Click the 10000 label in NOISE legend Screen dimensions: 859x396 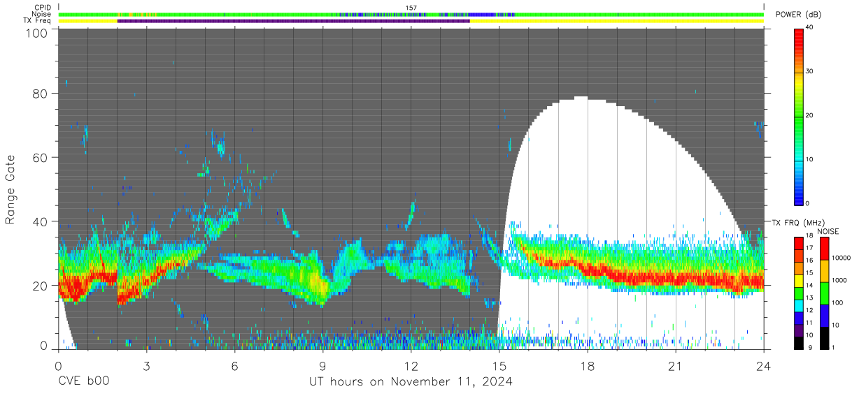(x=843, y=258)
